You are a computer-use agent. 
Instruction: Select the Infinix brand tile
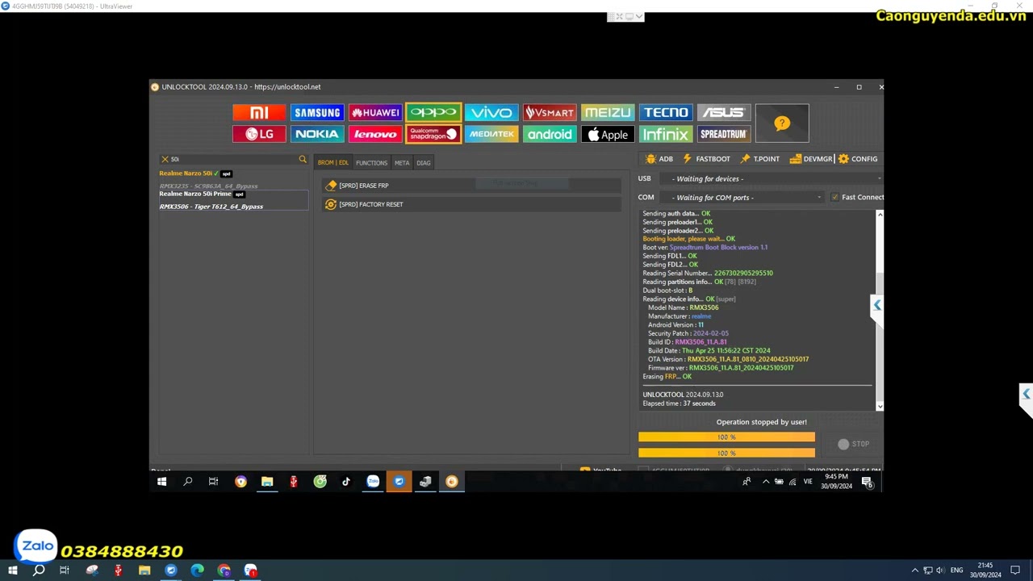tap(666, 134)
